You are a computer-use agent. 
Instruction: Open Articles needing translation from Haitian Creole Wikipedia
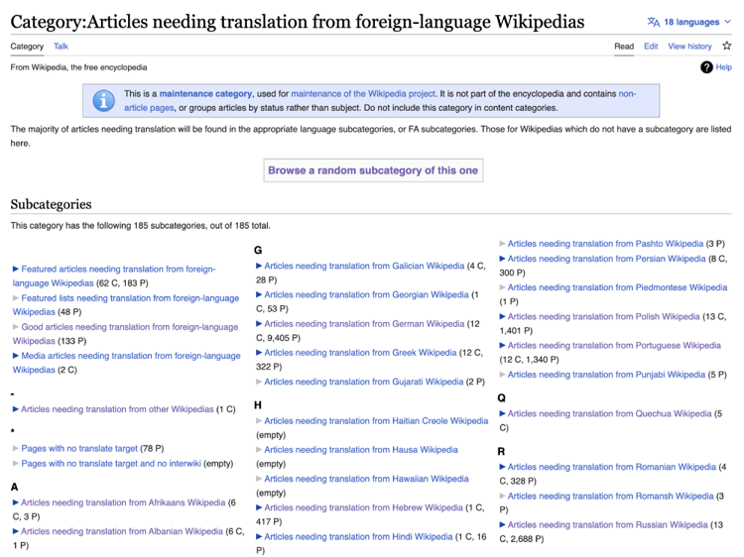point(376,421)
